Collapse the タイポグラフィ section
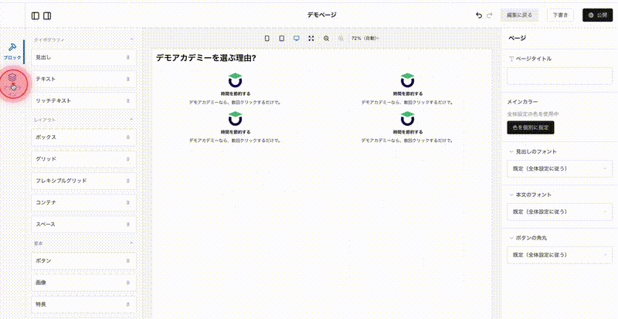 [131, 40]
